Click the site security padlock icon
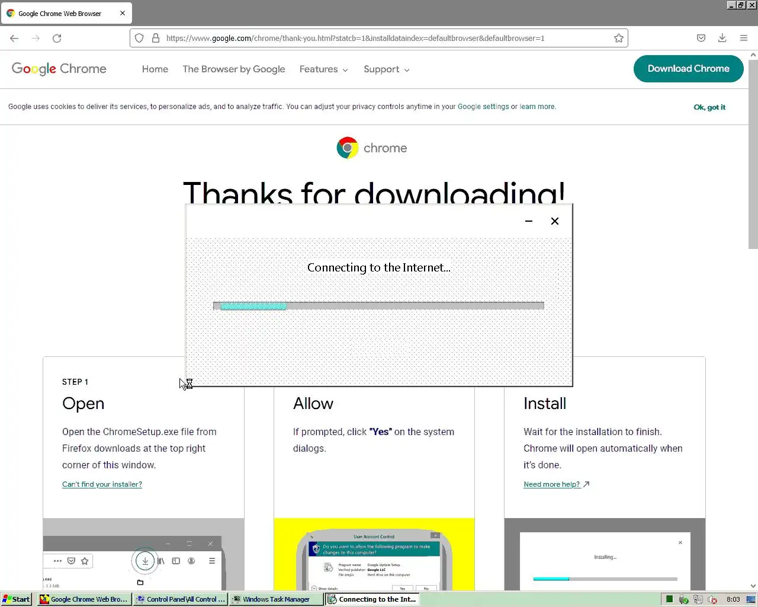 pyautogui.click(x=156, y=38)
